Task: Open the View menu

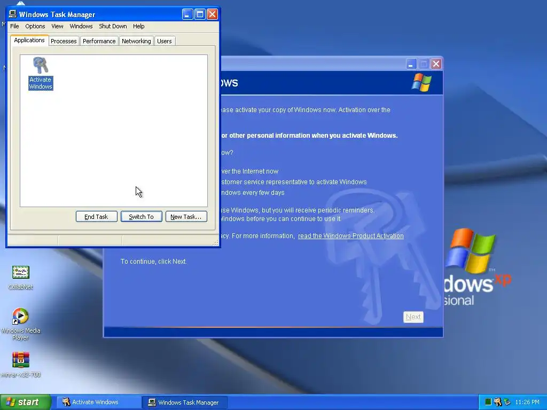Action: point(57,26)
